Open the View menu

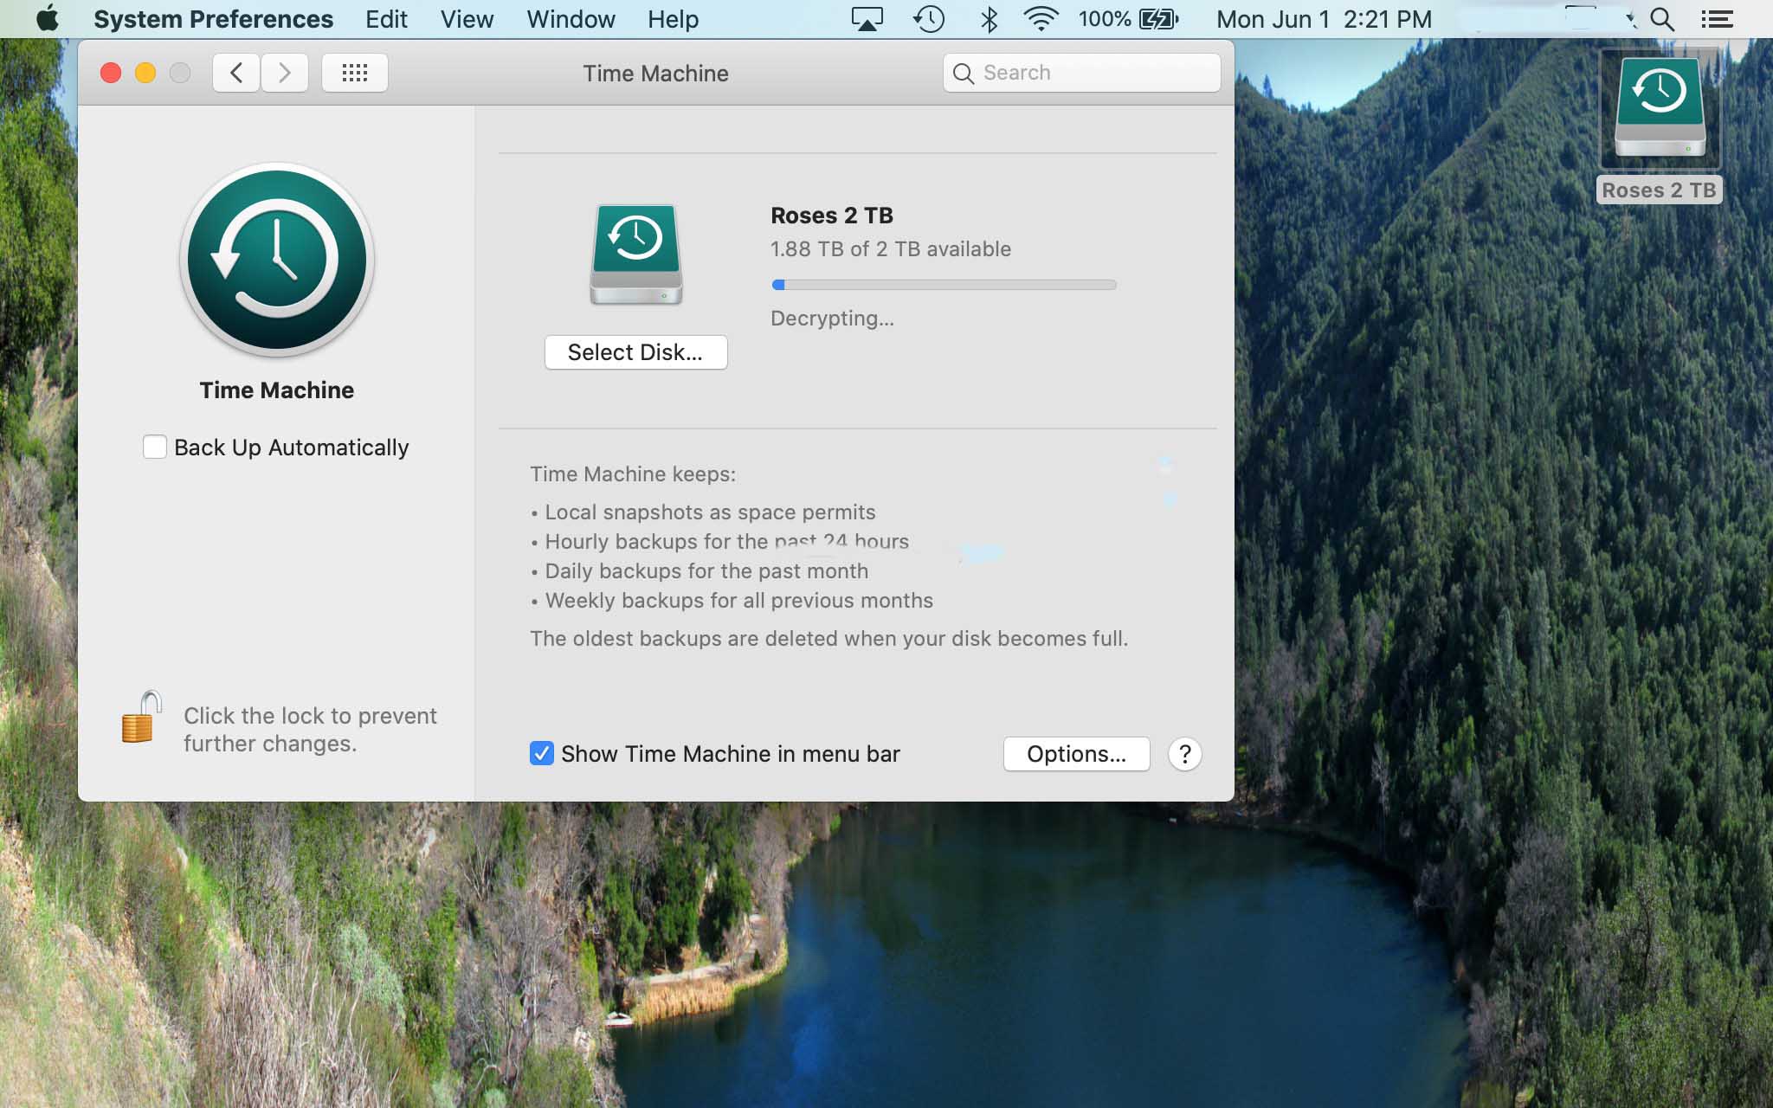click(467, 19)
